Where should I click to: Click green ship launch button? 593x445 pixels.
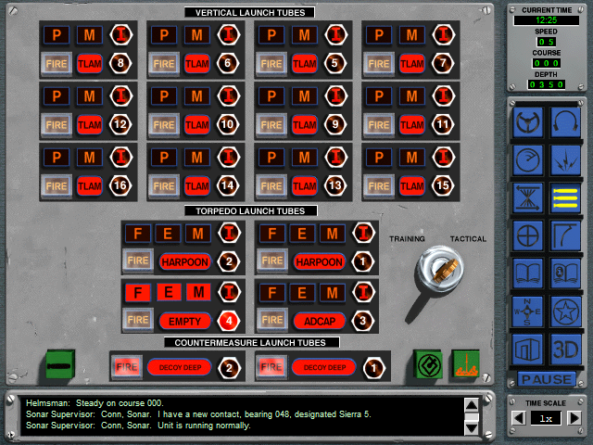point(466,364)
